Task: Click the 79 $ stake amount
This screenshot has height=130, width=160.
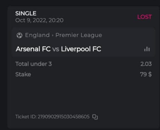Action: click(146, 74)
